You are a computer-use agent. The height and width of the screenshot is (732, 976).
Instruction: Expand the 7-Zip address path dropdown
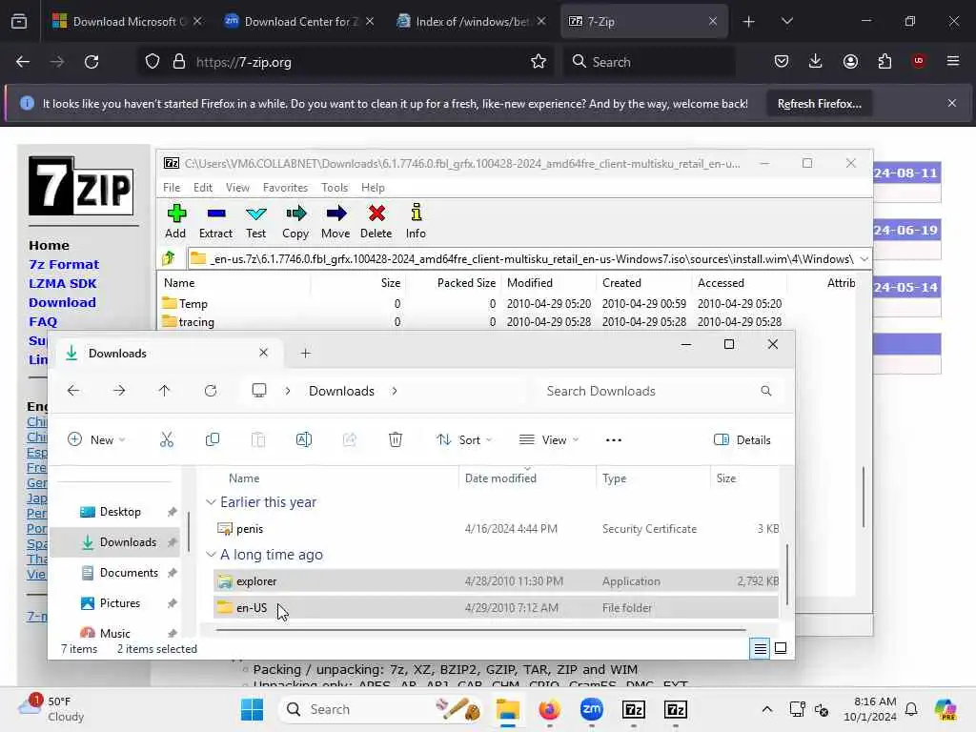click(864, 258)
